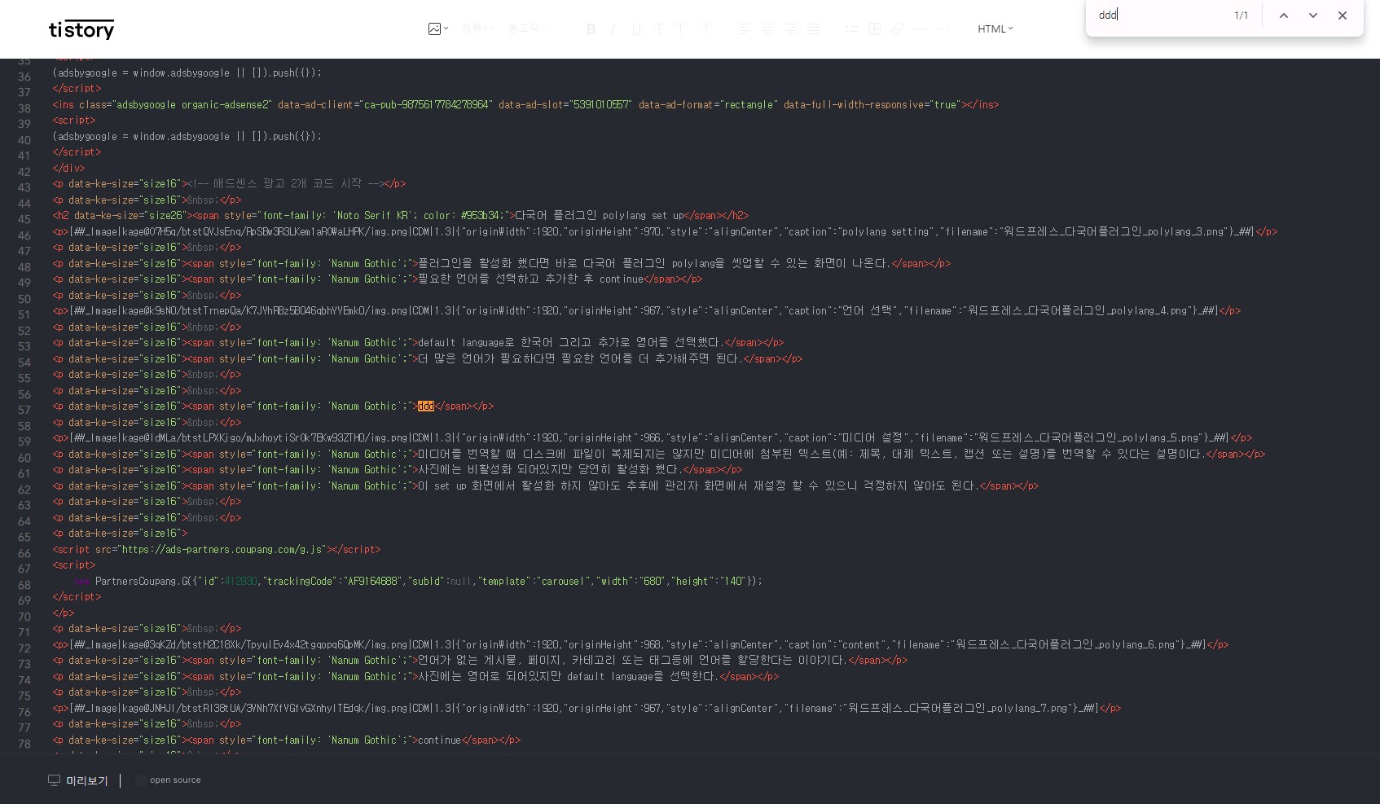Click line number 57 in the gutter
This screenshot has height=804, width=1380.
(24, 410)
